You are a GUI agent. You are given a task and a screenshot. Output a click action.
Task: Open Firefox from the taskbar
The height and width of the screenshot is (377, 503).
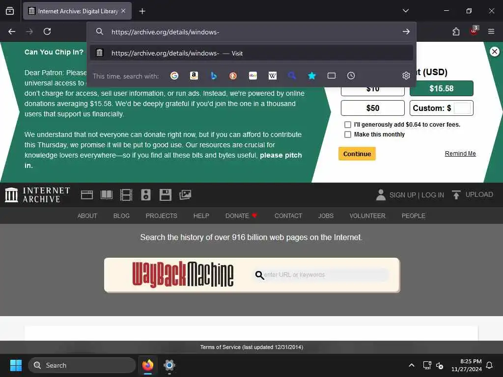pyautogui.click(x=147, y=365)
